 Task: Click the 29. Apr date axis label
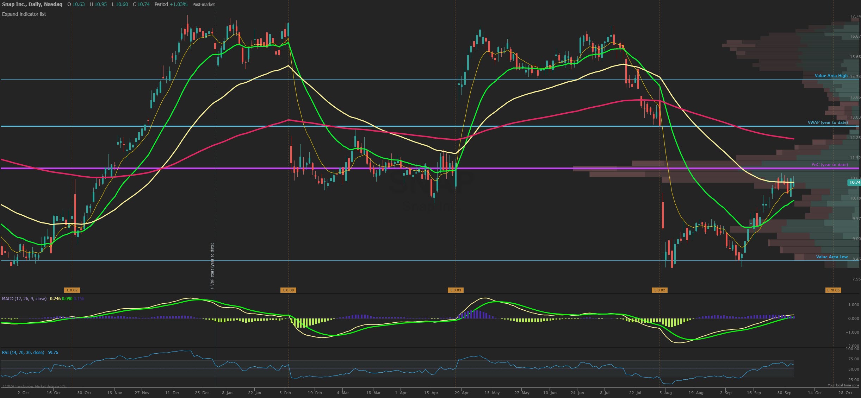tap(462, 393)
